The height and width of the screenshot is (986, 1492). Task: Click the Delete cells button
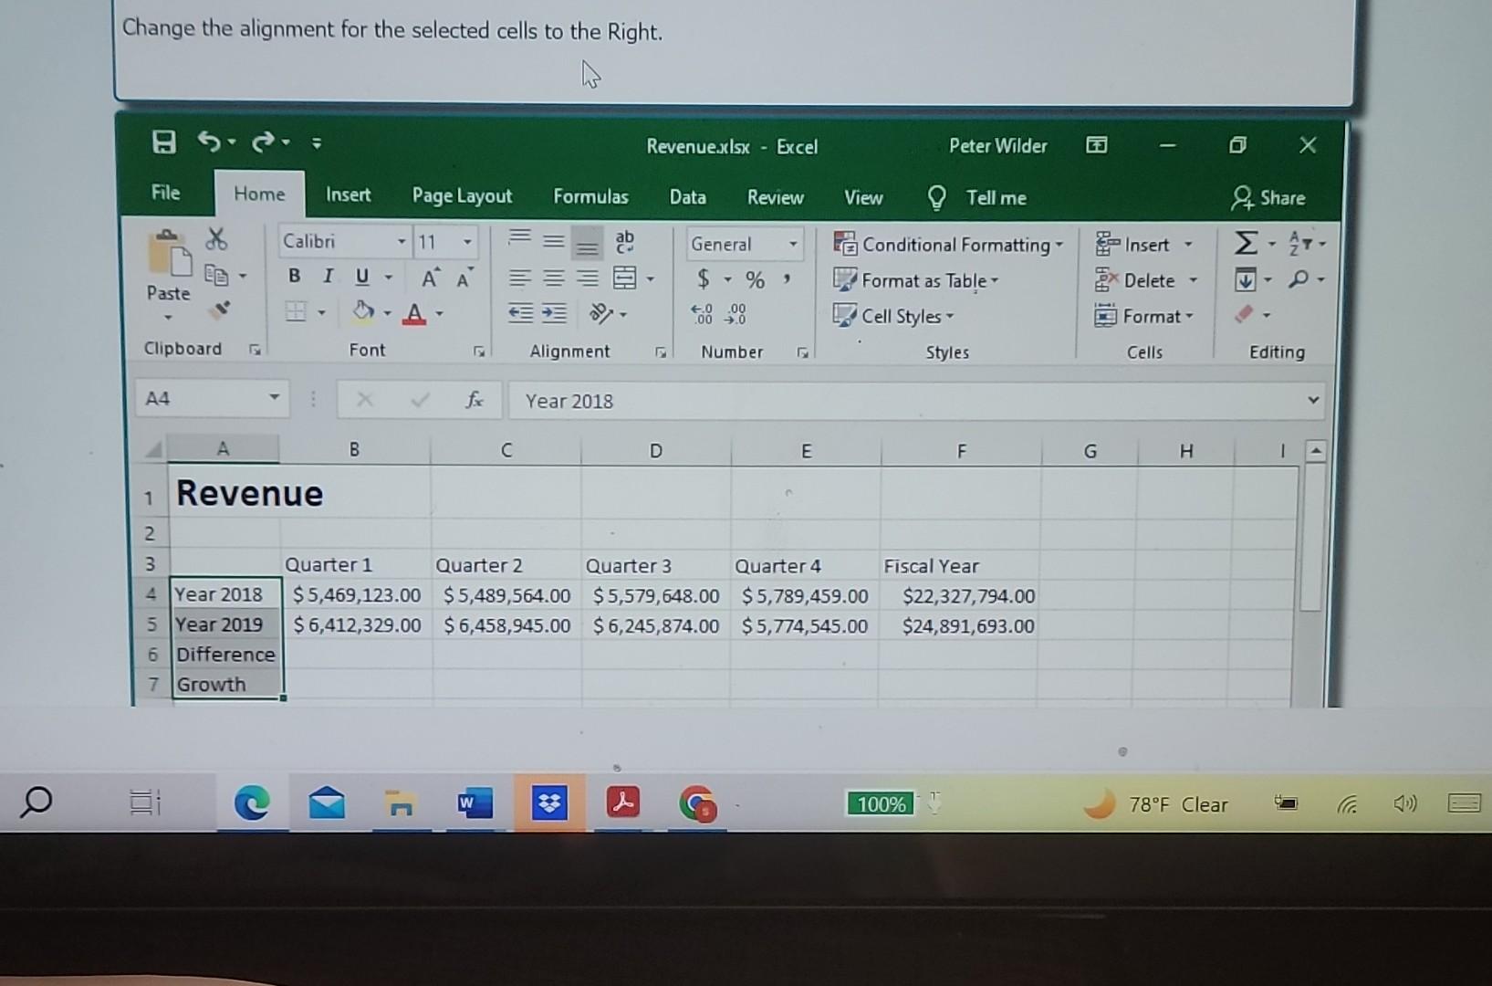(x=1147, y=280)
